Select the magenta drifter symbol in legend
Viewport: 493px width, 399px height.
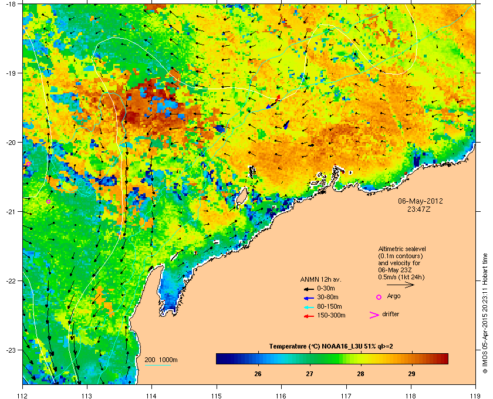point(374,315)
